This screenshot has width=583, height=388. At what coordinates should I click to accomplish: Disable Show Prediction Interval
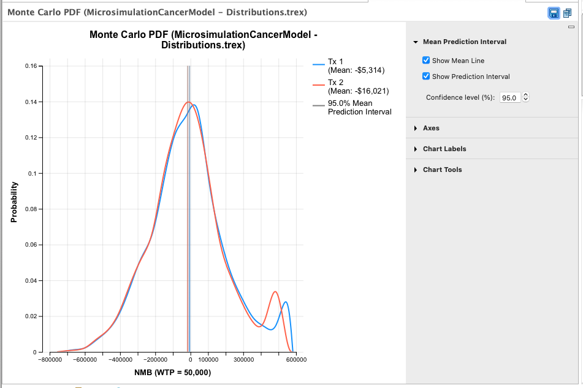pyautogui.click(x=426, y=76)
